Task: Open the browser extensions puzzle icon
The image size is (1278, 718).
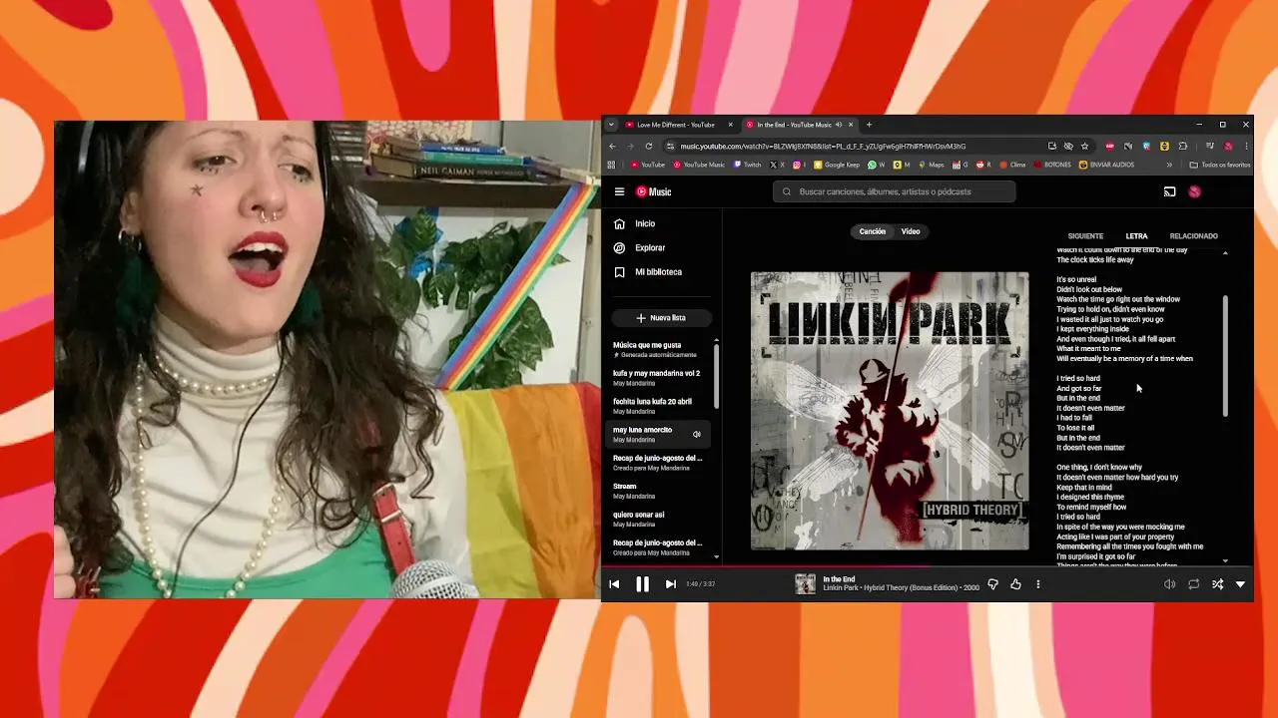Action: [x=1182, y=146]
